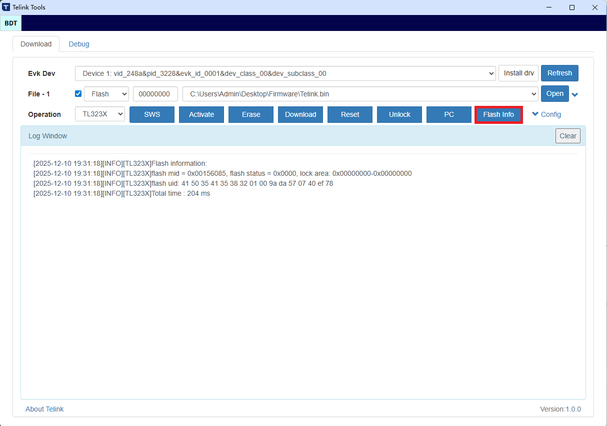The image size is (607, 426).
Task: Click the SWS button
Action: [152, 114]
